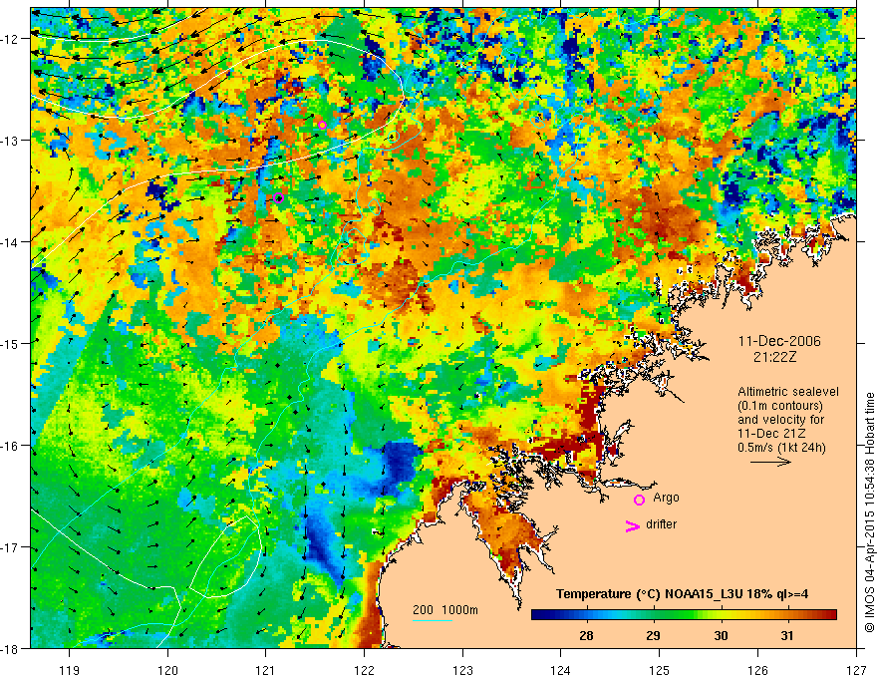Click the colorbar tick label 29

[x=654, y=635]
